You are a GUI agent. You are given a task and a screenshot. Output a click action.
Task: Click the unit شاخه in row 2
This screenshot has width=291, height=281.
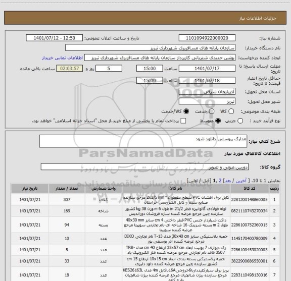click(x=104, y=211)
